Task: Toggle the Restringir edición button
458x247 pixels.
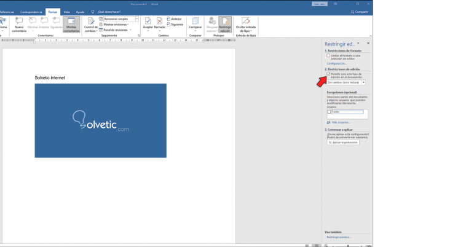Action: point(225,25)
